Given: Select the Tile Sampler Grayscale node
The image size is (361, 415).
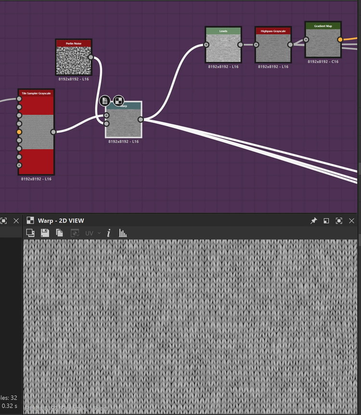Looking at the screenshot, I should coord(36,132).
